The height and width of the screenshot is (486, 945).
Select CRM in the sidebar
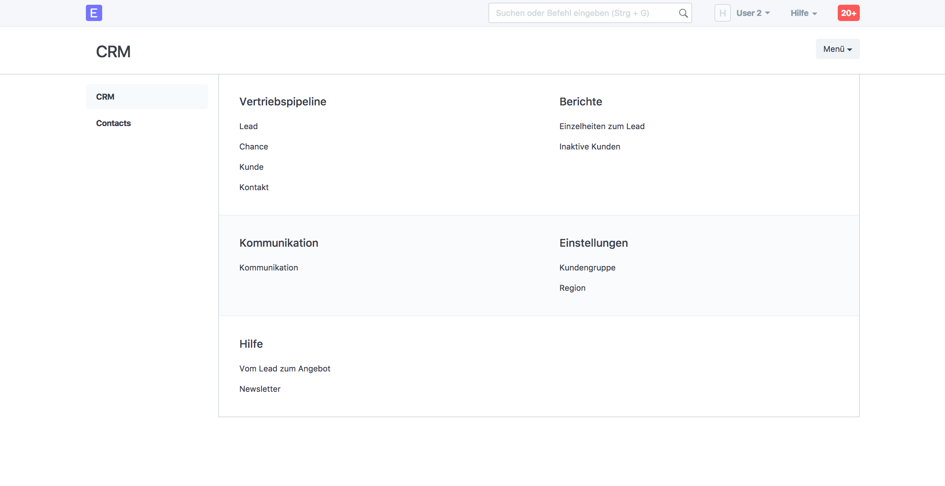pos(105,96)
